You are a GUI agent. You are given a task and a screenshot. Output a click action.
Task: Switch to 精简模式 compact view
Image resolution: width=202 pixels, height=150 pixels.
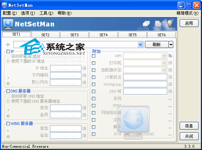pyautogui.click(x=187, y=13)
